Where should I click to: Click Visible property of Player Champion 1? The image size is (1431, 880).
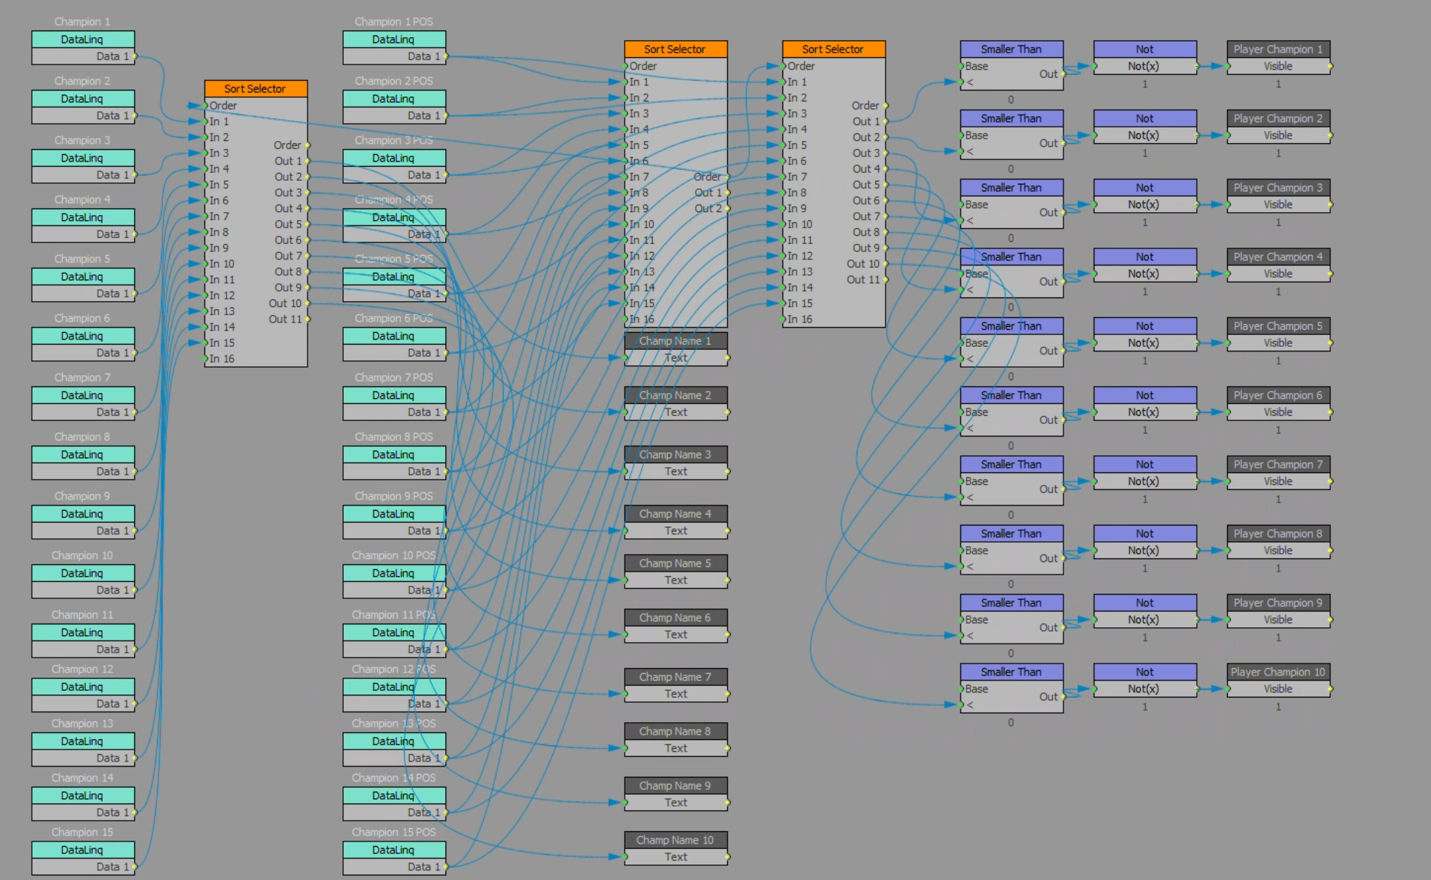(1278, 66)
